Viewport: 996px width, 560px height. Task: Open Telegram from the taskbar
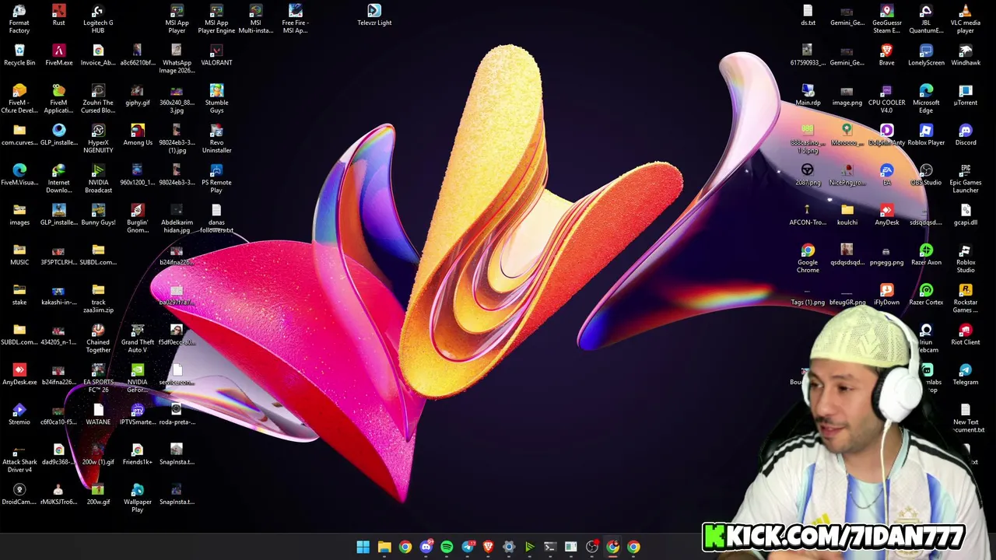(x=468, y=547)
